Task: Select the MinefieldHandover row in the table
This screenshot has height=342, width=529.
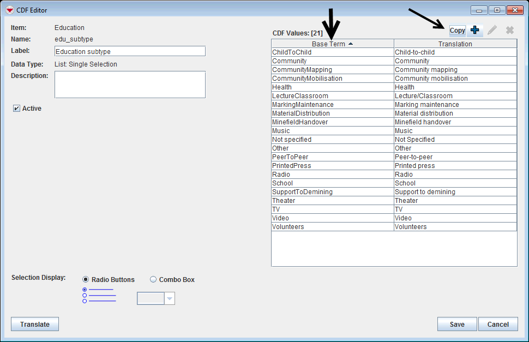Action: (x=332, y=122)
